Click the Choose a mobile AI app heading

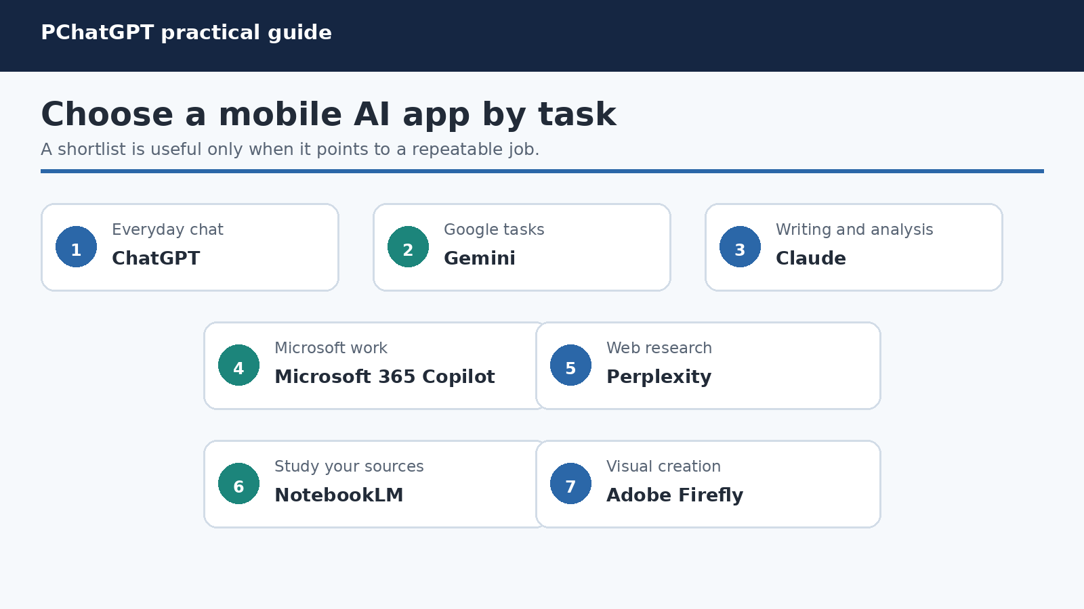pyautogui.click(x=329, y=114)
